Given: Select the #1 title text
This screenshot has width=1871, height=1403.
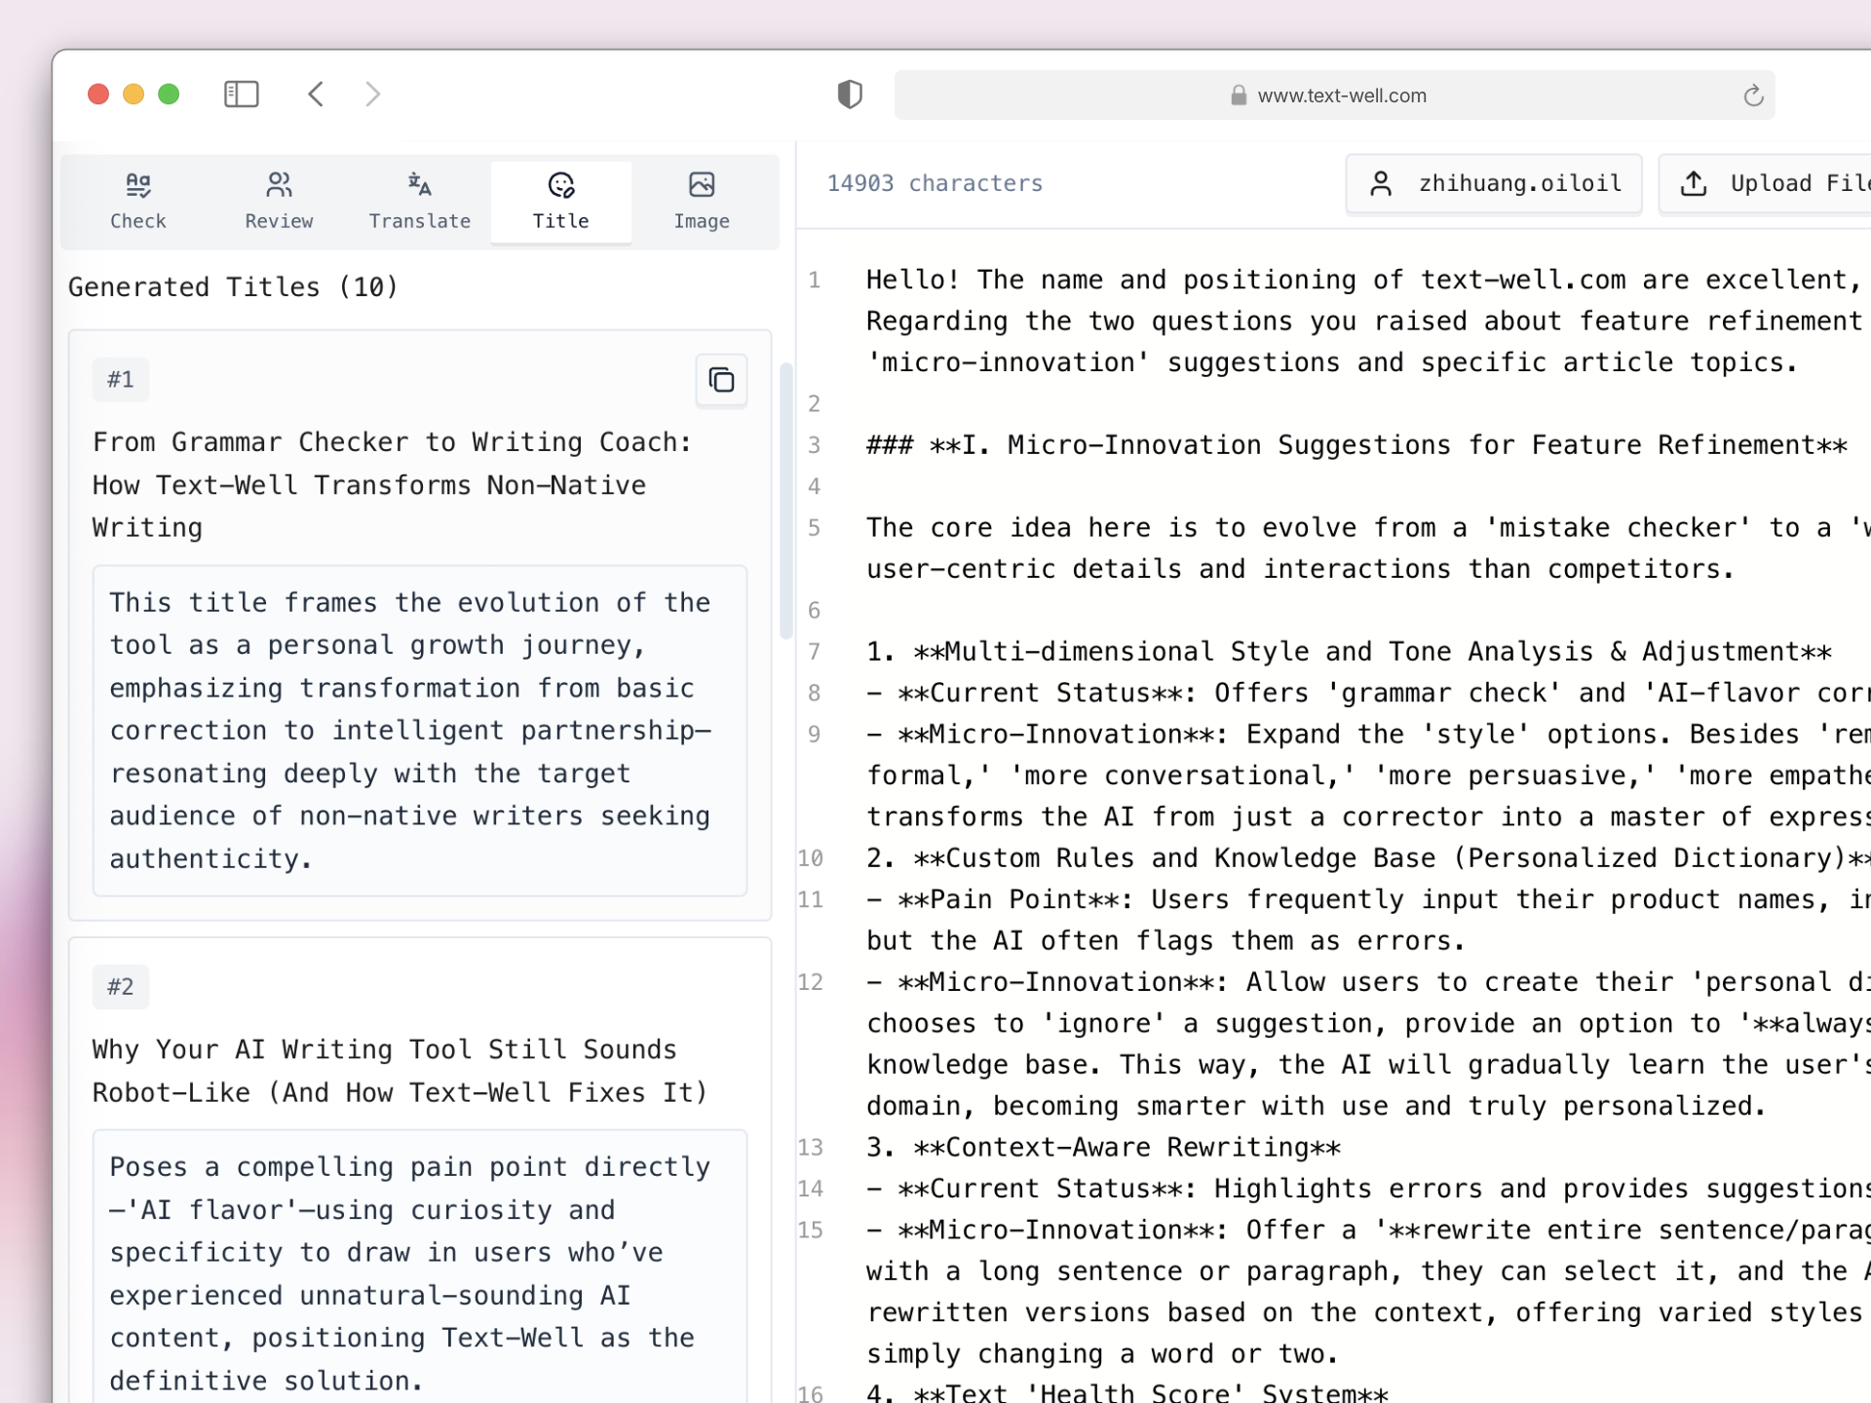Looking at the screenshot, I should 392,484.
